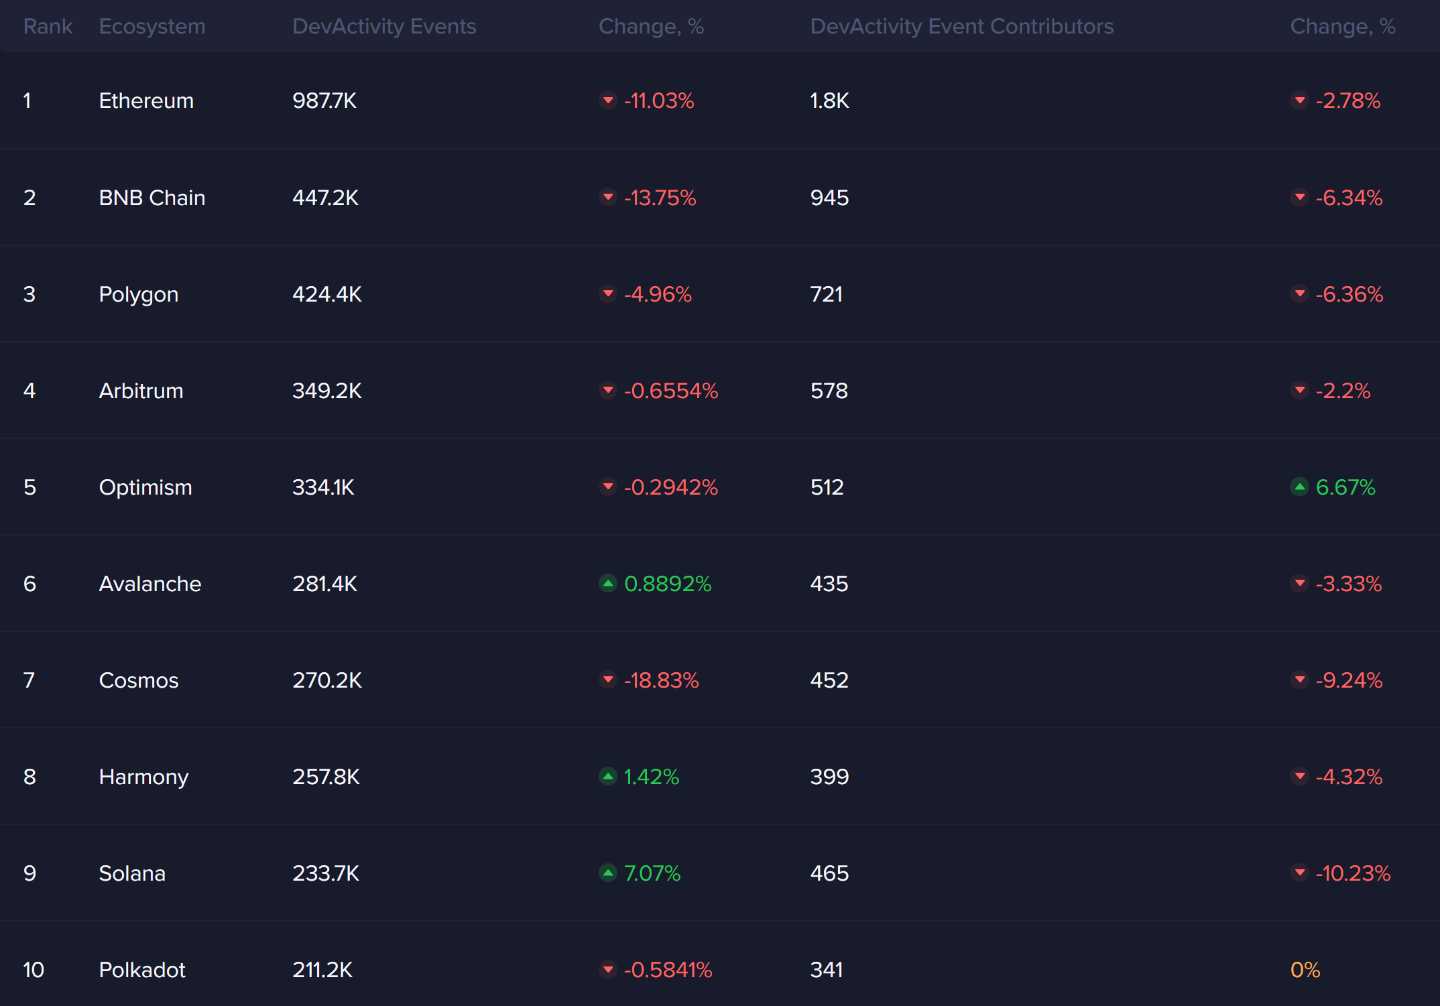Click the green up arrow beside 0.8892%
The height and width of the screenshot is (1006, 1440).
tap(607, 584)
